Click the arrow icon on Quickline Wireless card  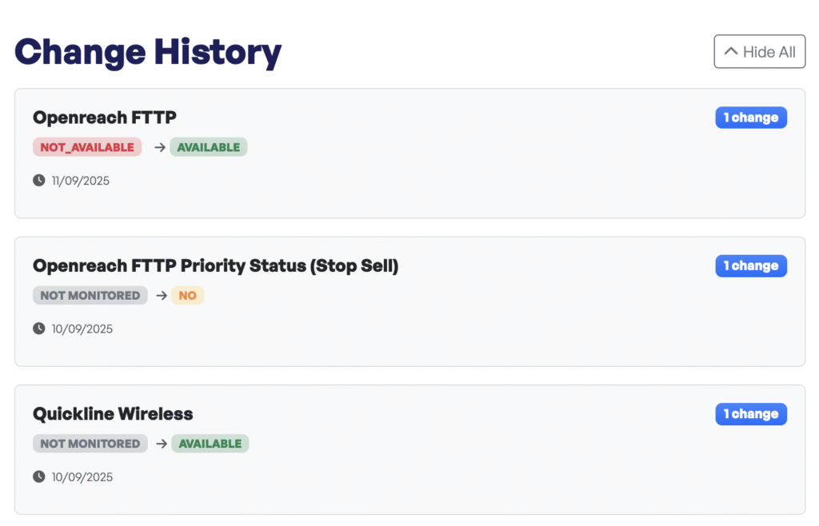pos(162,444)
